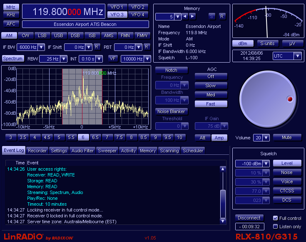The height and width of the screenshot is (242, 306).
Task: Open UTC time zone dropdown
Action: 298,56
